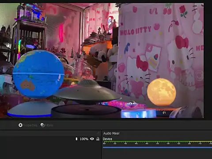Click the battery icon beside 100%
Image resolution: width=212 pixels, height=159 pixels.
point(76,139)
